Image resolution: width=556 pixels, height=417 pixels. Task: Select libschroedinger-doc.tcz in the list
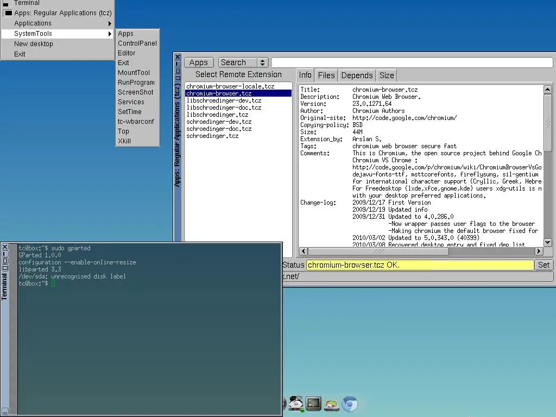click(x=238, y=108)
